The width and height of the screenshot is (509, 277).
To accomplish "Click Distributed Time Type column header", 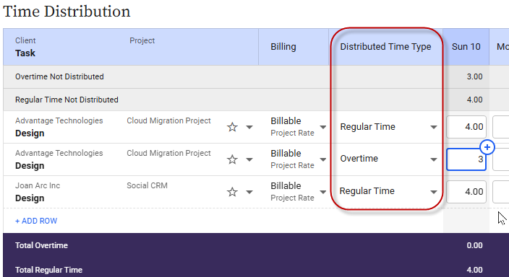I will 385,47.
